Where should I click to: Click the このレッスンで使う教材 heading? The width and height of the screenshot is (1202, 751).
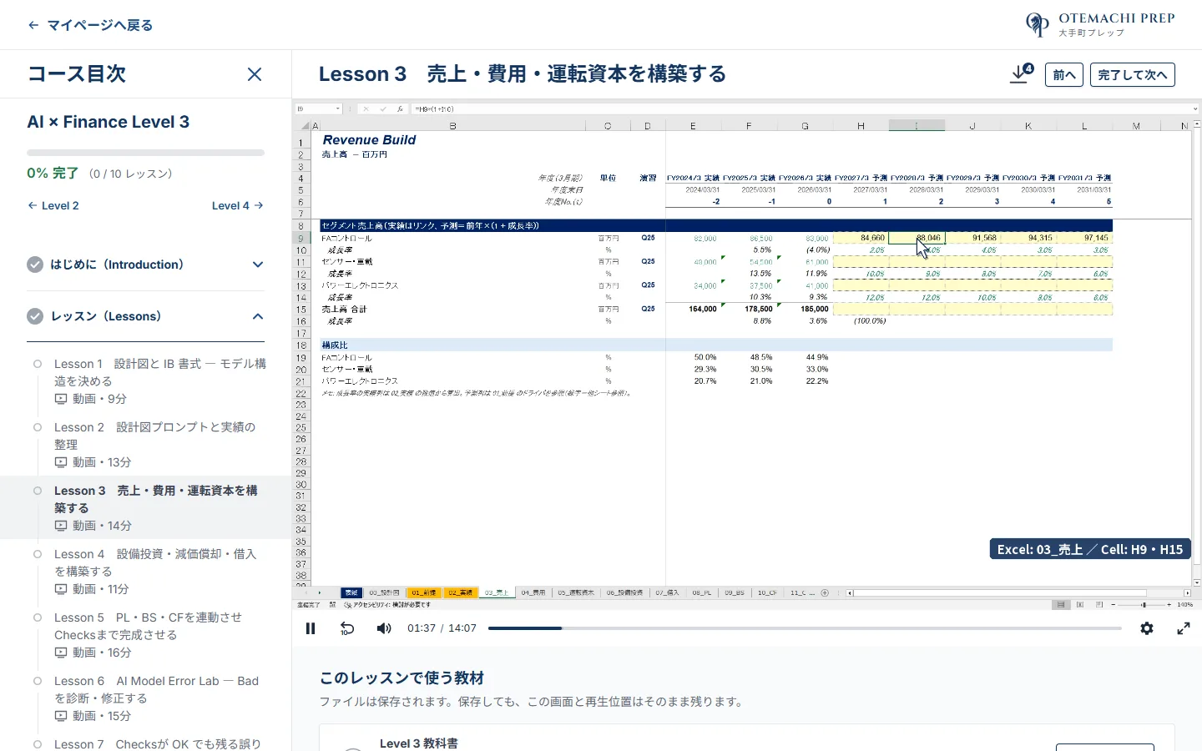click(x=402, y=678)
